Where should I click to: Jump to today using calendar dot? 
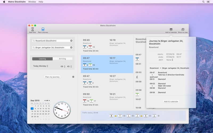(47, 101)
